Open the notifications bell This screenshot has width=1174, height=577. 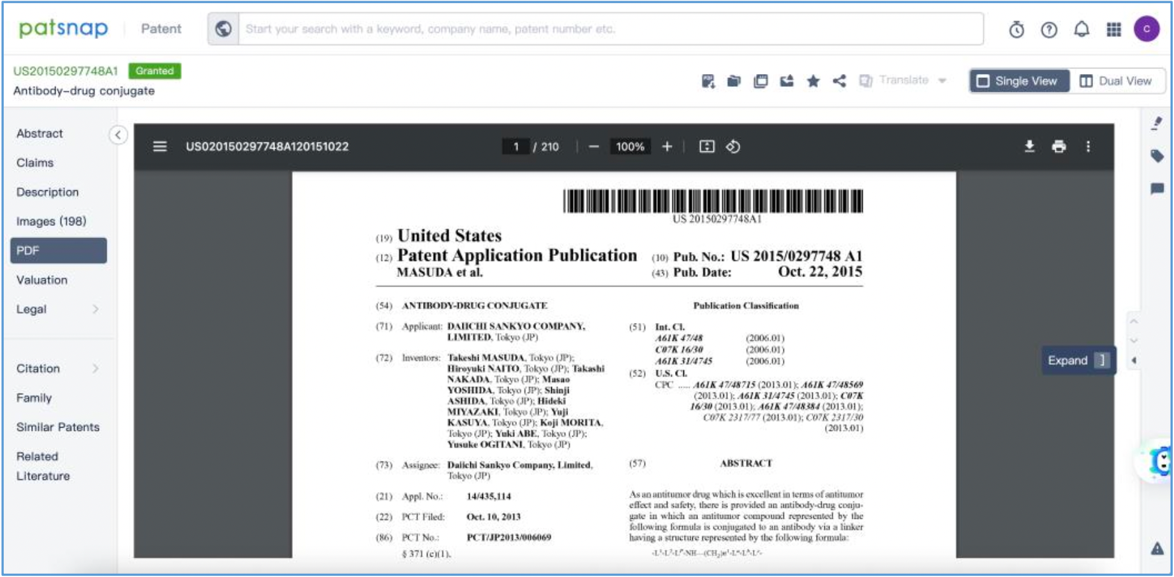[x=1081, y=29]
